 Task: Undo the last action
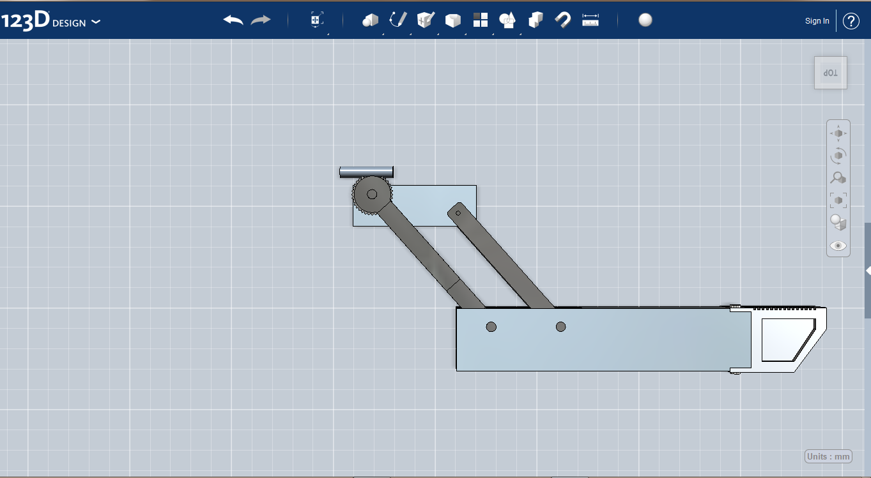[233, 20]
